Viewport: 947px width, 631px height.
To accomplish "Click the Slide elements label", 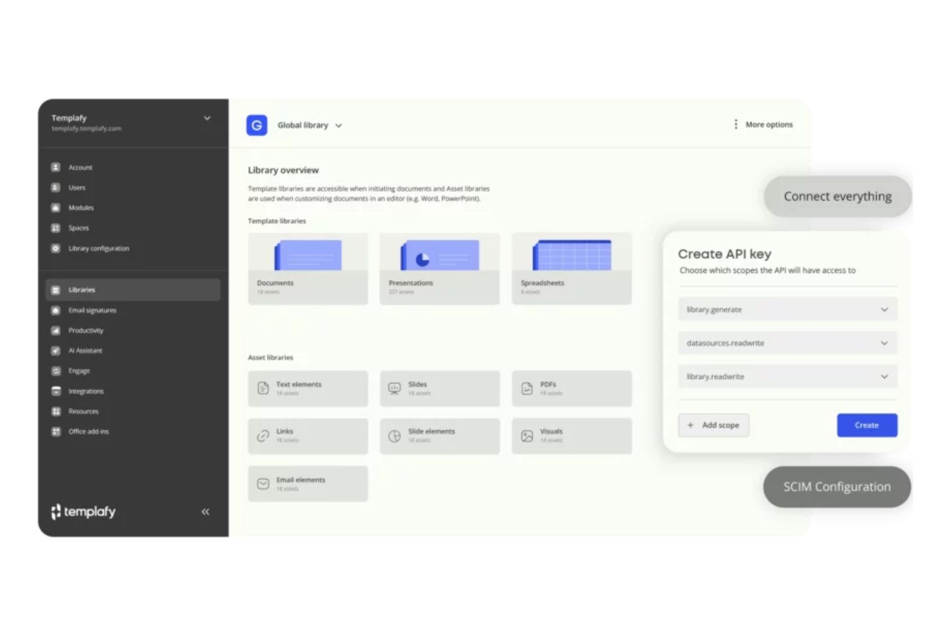I will click(x=431, y=432).
